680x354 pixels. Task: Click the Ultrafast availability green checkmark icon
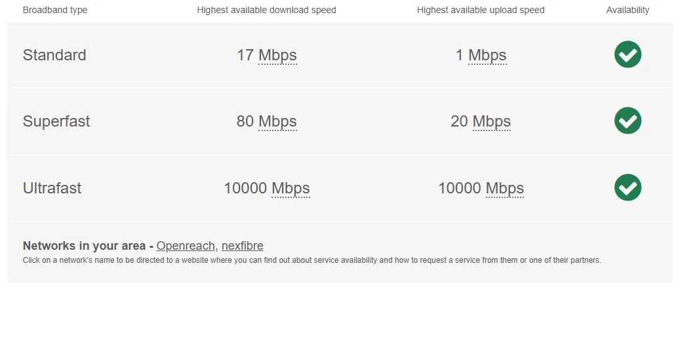pyautogui.click(x=628, y=187)
